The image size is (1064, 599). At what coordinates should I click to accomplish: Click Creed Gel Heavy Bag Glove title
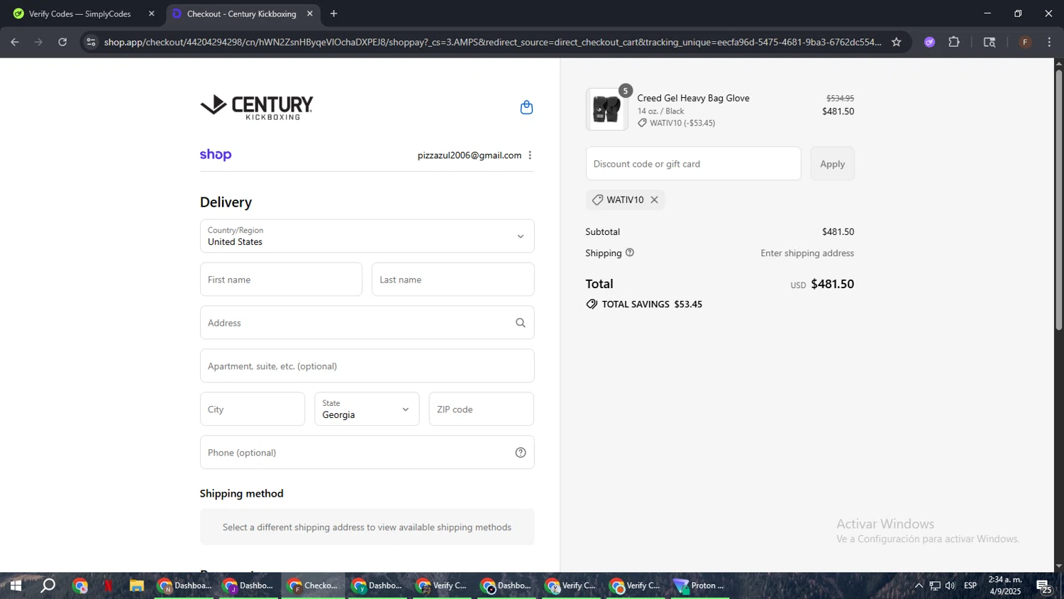click(693, 98)
